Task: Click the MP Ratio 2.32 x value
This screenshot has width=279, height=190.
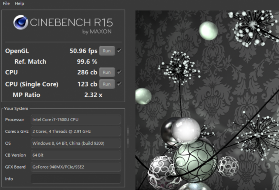Action: coord(93,95)
